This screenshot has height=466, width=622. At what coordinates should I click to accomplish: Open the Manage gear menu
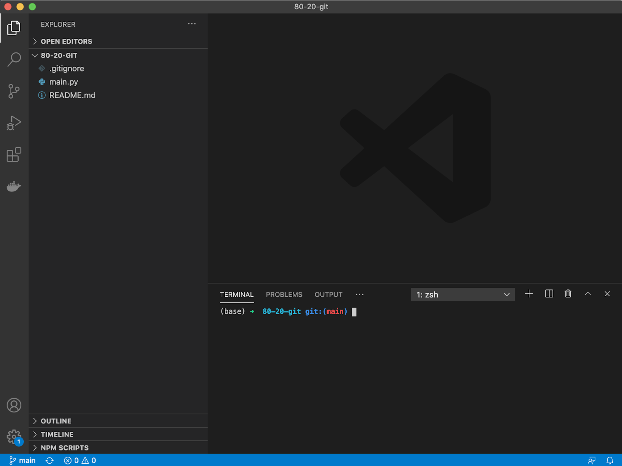[14, 437]
